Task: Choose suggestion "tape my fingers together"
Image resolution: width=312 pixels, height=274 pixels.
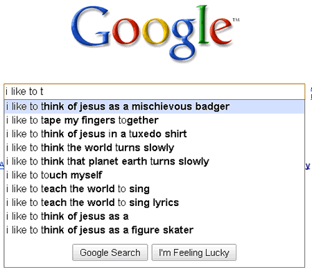Action: 154,120
